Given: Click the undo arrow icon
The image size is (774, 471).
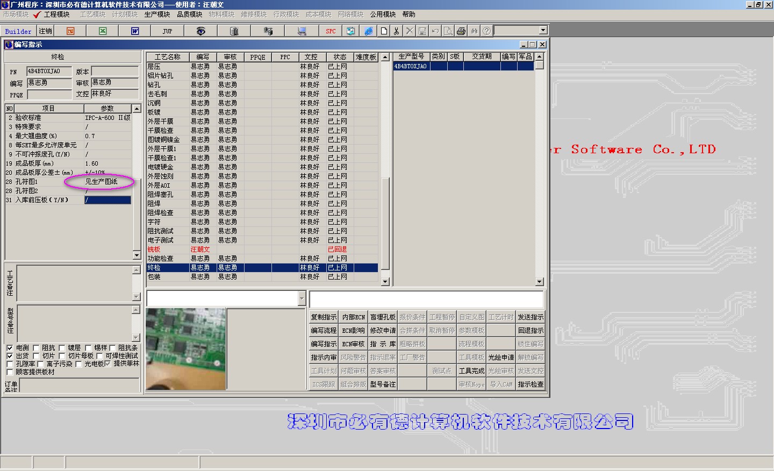Looking at the screenshot, I should pos(435,31).
